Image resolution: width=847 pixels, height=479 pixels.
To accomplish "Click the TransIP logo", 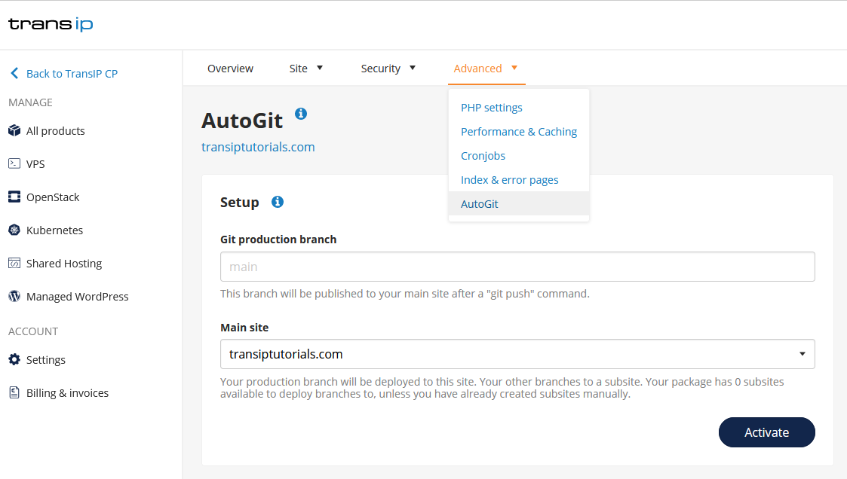I will [x=51, y=24].
